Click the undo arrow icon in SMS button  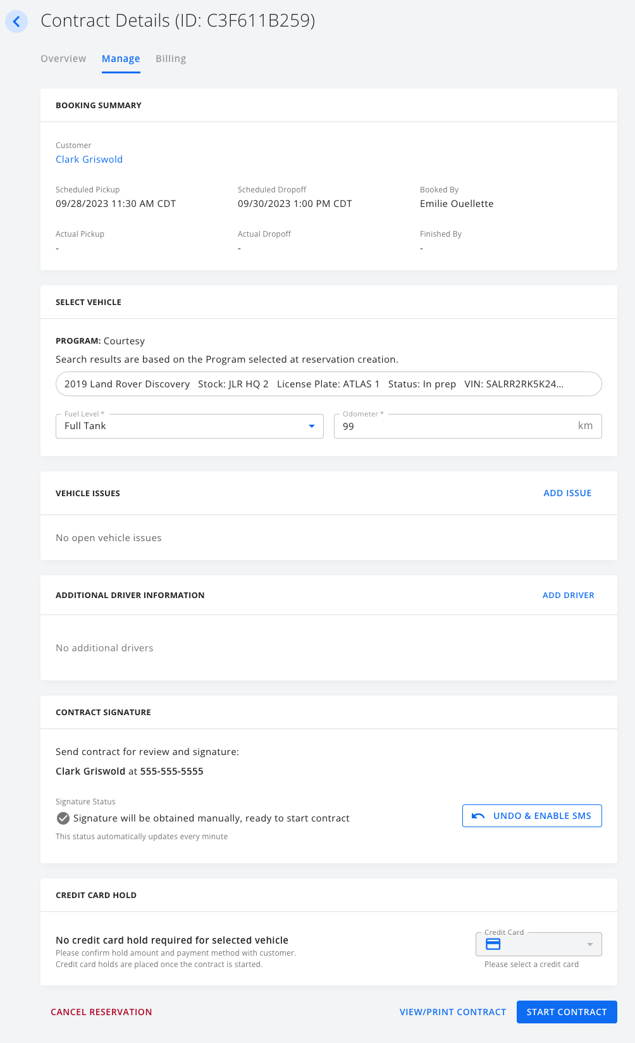pos(478,816)
